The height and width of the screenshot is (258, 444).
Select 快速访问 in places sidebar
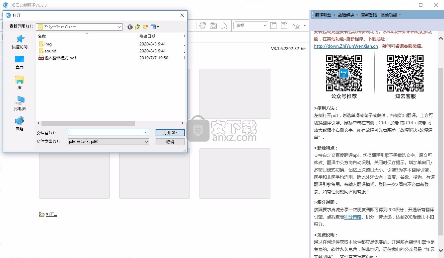[20, 42]
